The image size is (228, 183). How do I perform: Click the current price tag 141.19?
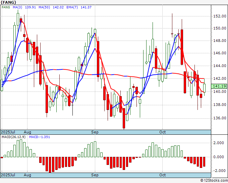click(x=219, y=86)
